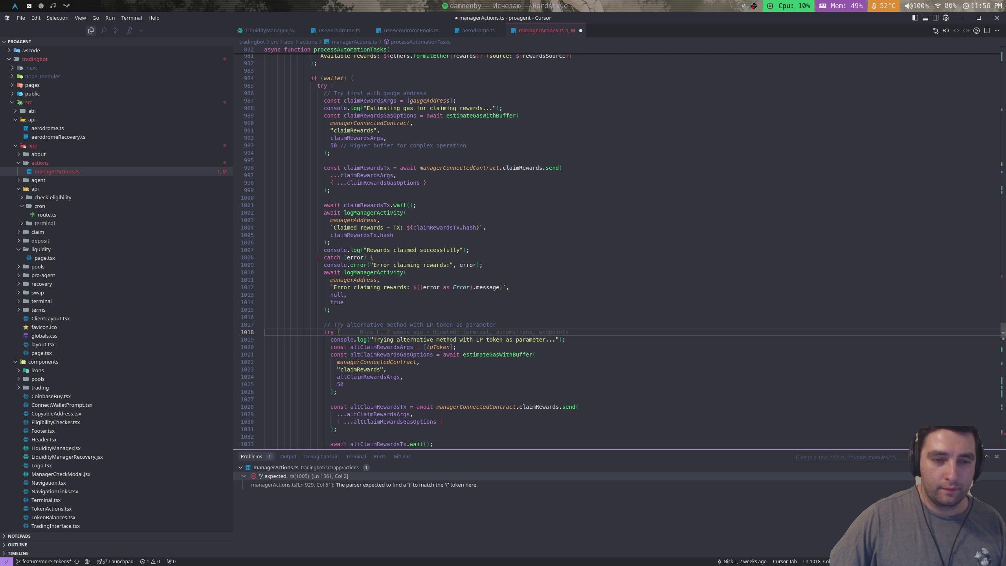1006x566 pixels.
Task: Click Nick L blame in status bar
Action: [742, 561]
